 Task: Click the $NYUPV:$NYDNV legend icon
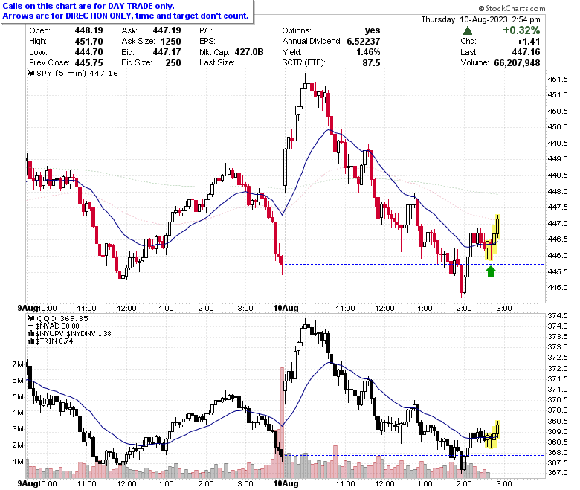point(31,334)
